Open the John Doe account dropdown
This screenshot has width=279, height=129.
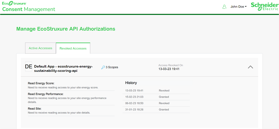[238, 7]
